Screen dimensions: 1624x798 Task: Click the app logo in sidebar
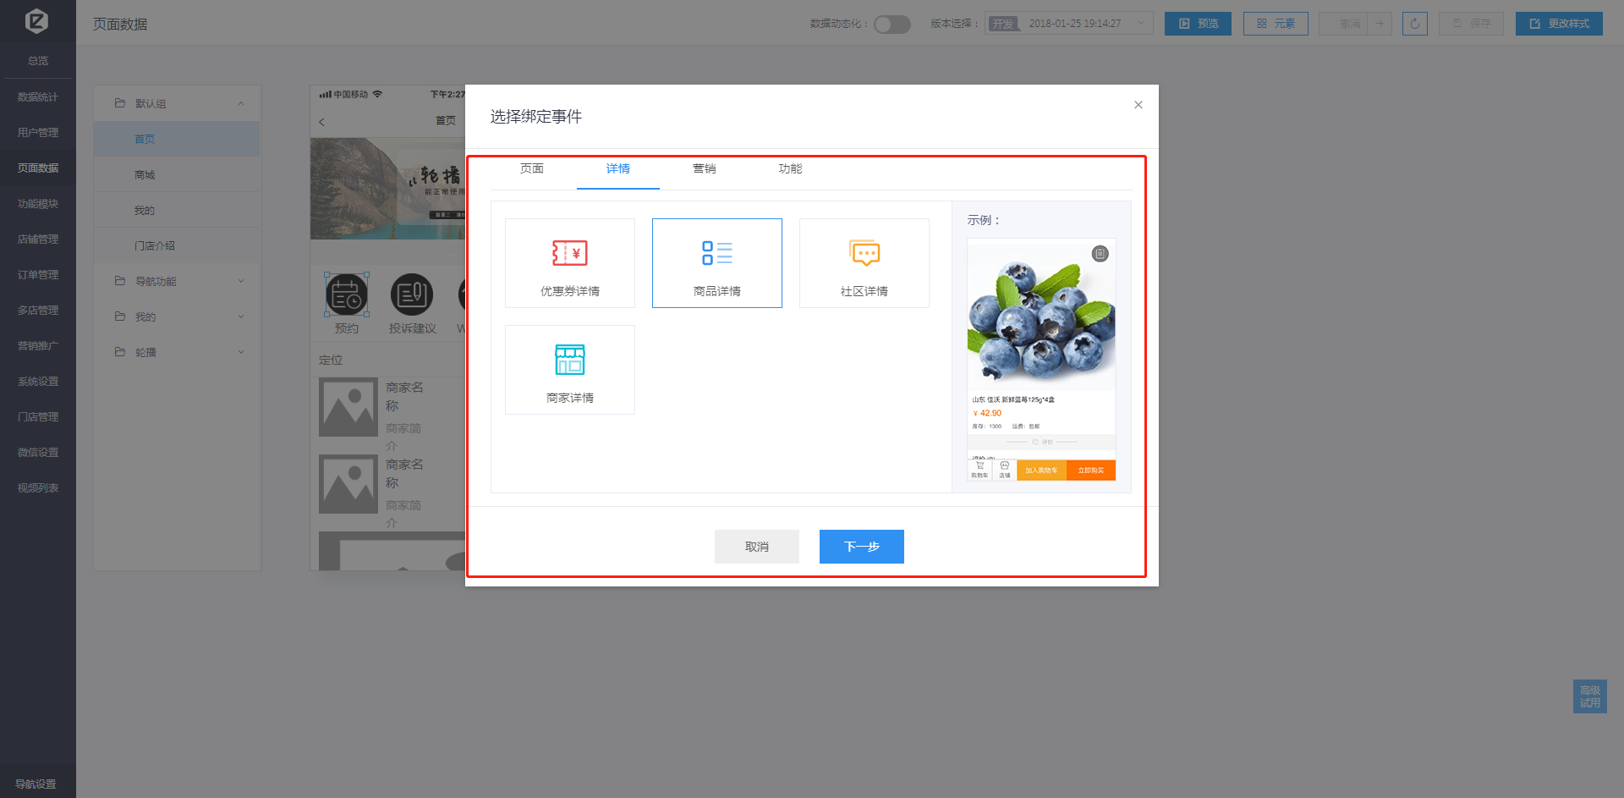pyautogui.click(x=37, y=21)
